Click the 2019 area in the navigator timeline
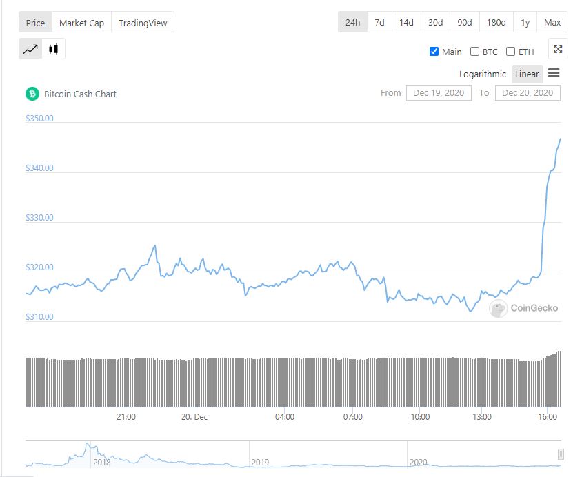Viewport: 582px width, 477px height. pyautogui.click(x=260, y=462)
